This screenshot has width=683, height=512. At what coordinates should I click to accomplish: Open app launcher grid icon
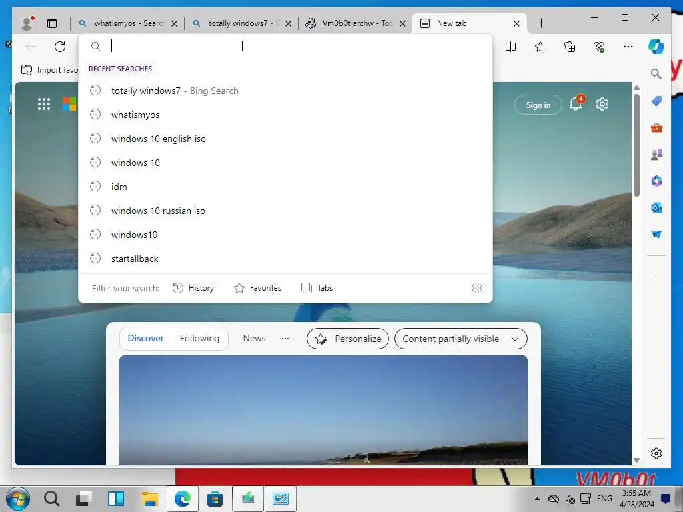coord(44,104)
